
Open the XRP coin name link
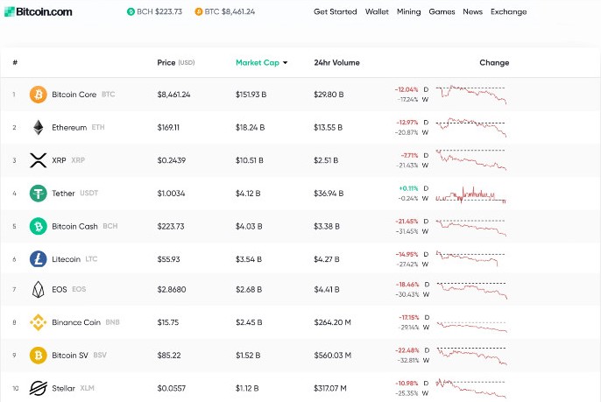pyautogui.click(x=59, y=160)
